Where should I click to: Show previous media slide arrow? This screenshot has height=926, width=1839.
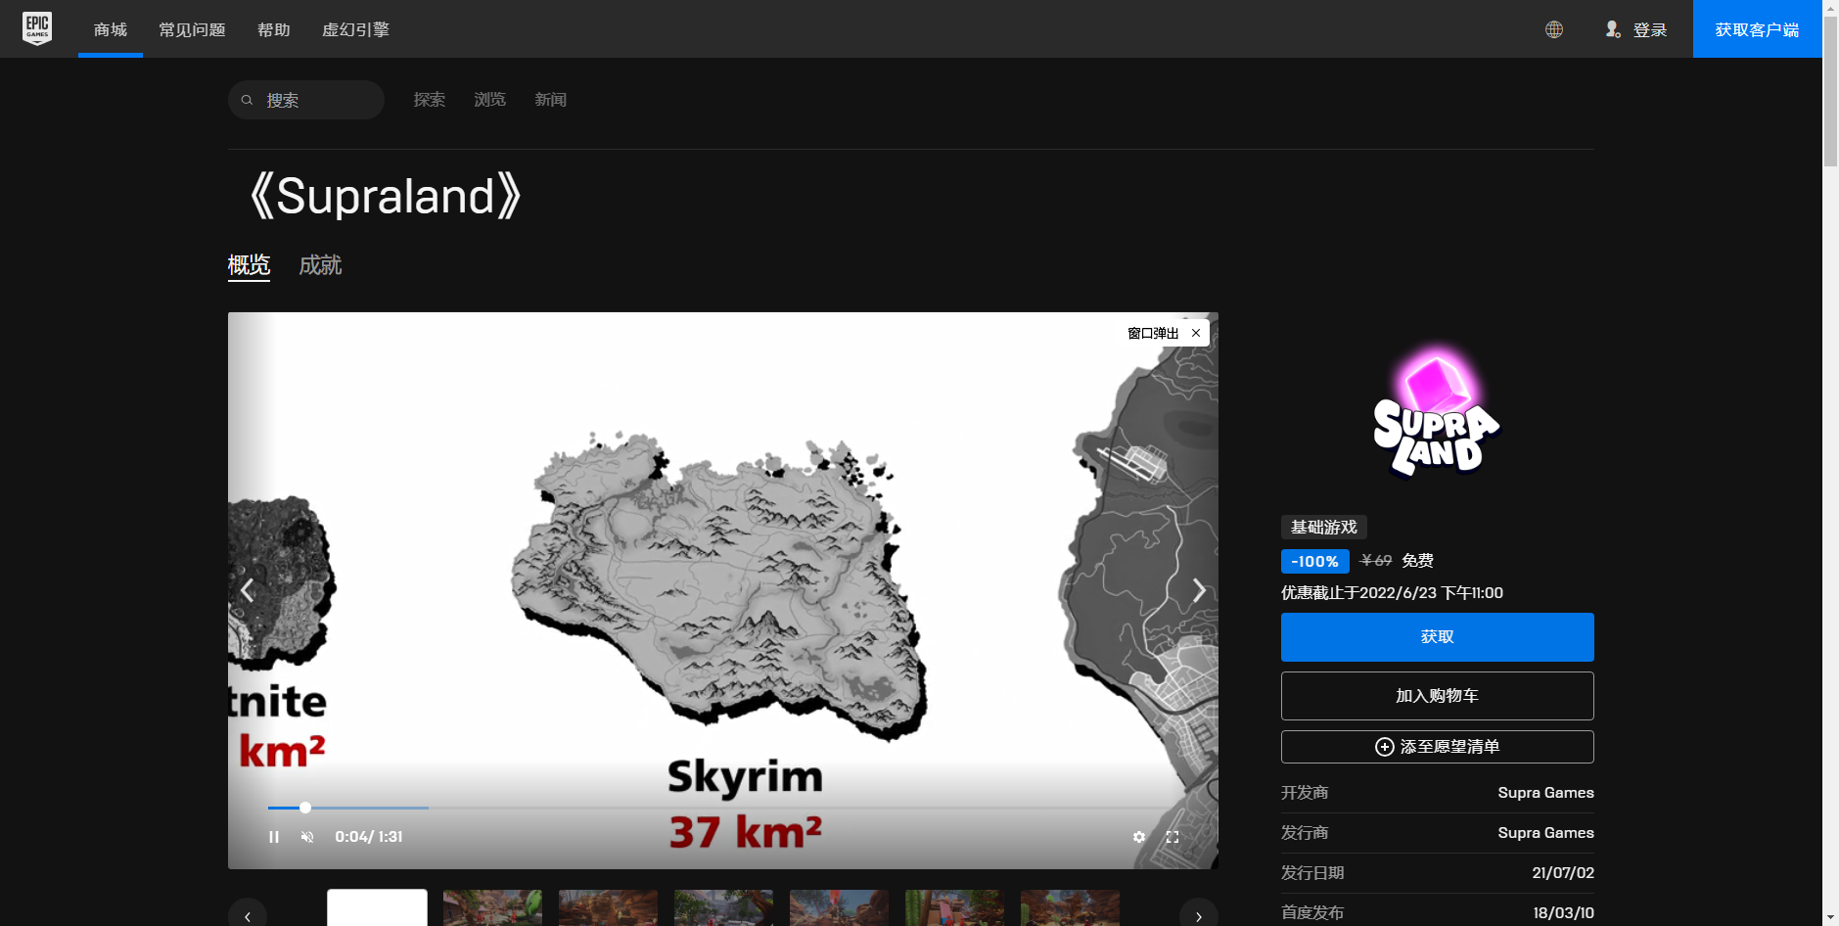pyautogui.click(x=248, y=590)
